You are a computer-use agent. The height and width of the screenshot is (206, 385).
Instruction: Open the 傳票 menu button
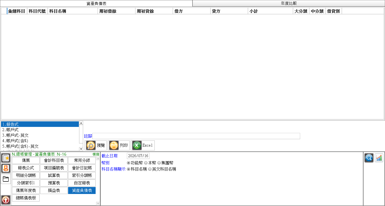(26, 160)
